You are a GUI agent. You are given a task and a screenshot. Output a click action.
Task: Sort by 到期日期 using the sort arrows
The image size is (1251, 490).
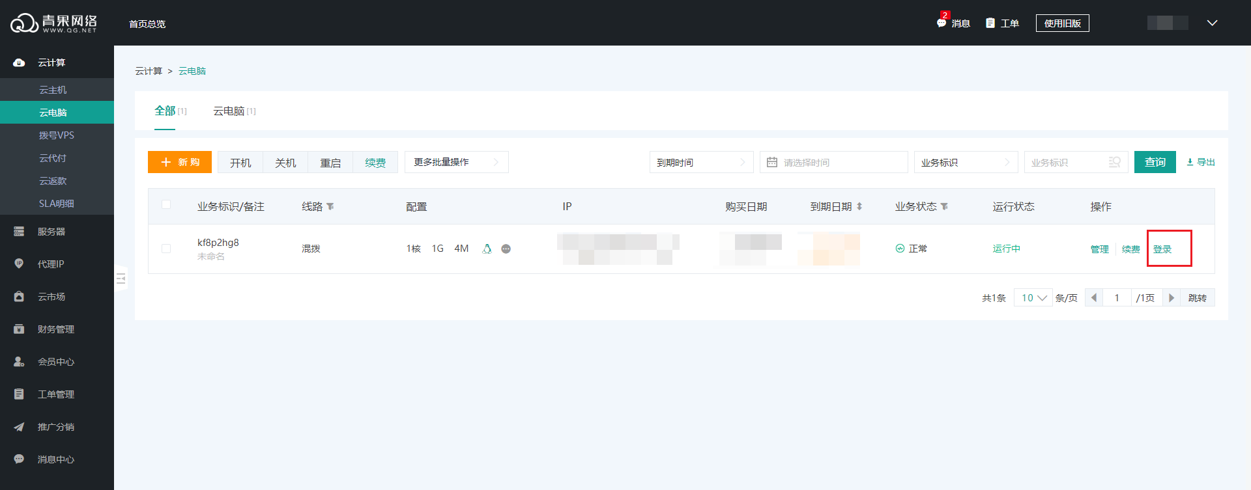coord(859,206)
